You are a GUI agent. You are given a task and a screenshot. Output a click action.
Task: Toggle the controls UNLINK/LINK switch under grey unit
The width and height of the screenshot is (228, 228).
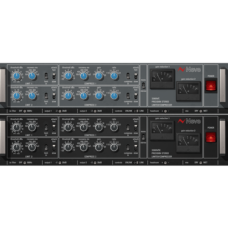click(x=136, y=111)
